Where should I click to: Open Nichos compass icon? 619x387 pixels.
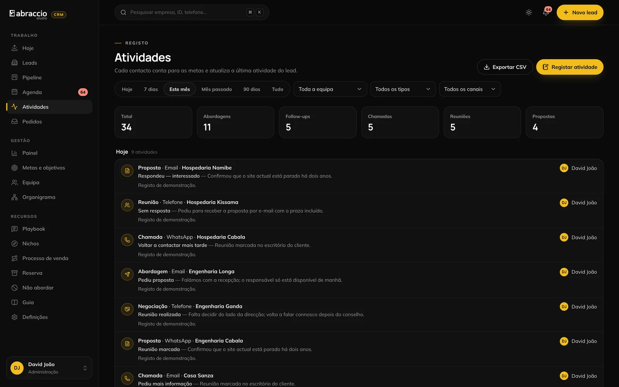[15, 243]
